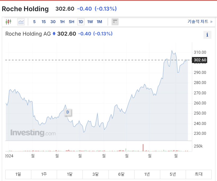
Task: Choose the 5H interval
Action: click(72, 22)
